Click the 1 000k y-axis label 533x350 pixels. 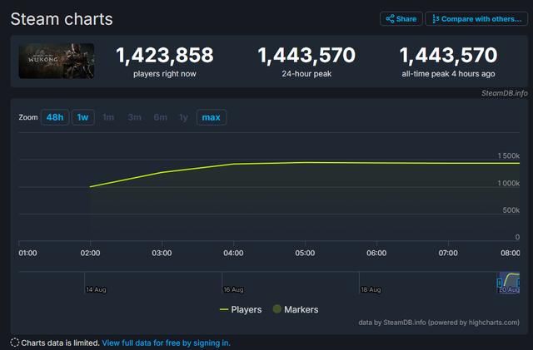click(509, 184)
